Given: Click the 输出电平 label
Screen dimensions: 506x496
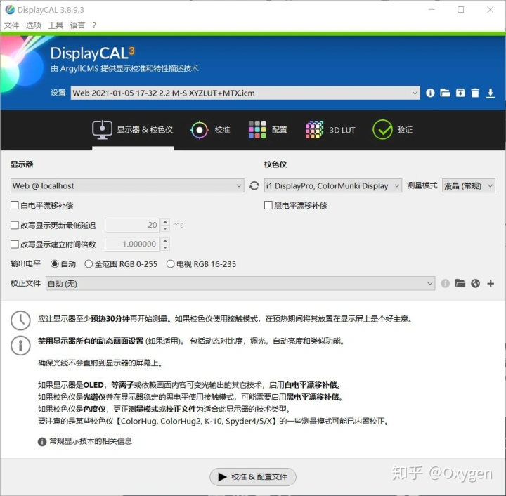Looking at the screenshot, I should 25,263.
